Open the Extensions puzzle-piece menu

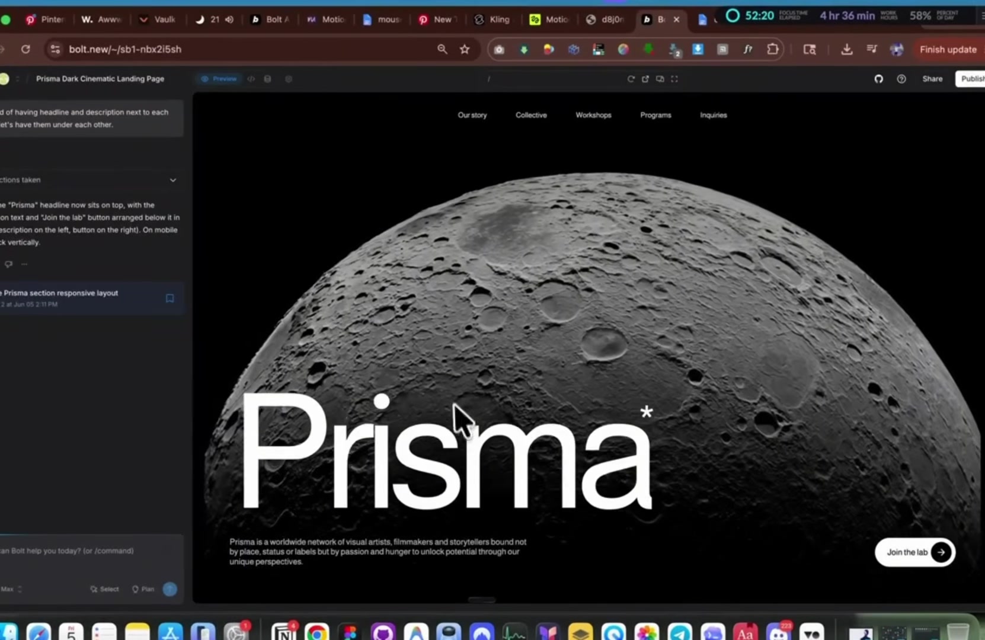point(773,49)
